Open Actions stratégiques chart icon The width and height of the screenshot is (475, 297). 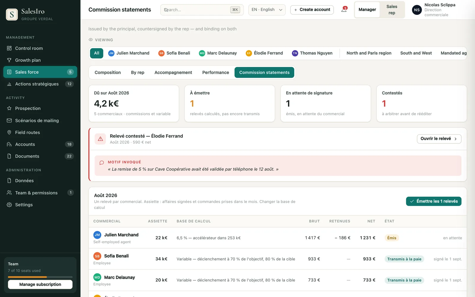pos(9,84)
